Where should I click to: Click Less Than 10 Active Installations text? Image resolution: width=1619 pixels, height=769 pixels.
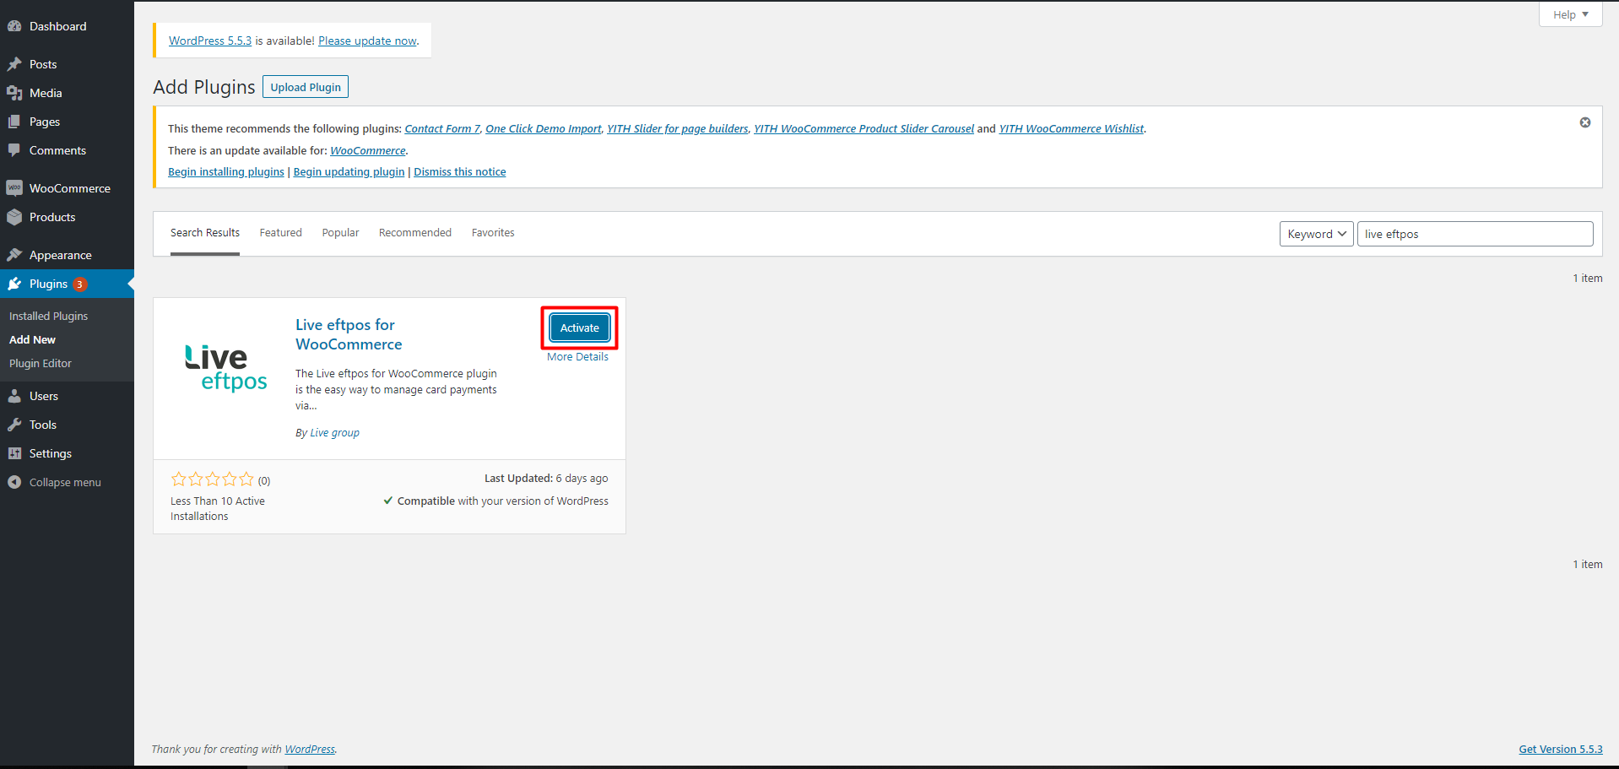point(218,509)
